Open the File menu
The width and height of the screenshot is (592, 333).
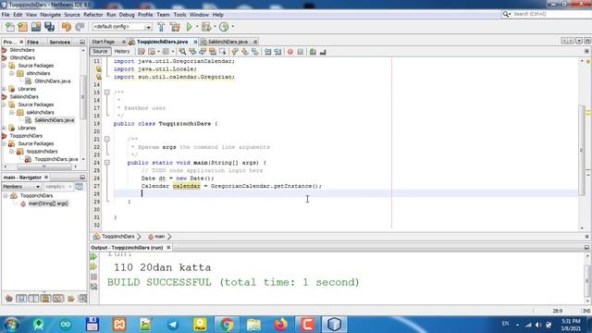point(6,15)
